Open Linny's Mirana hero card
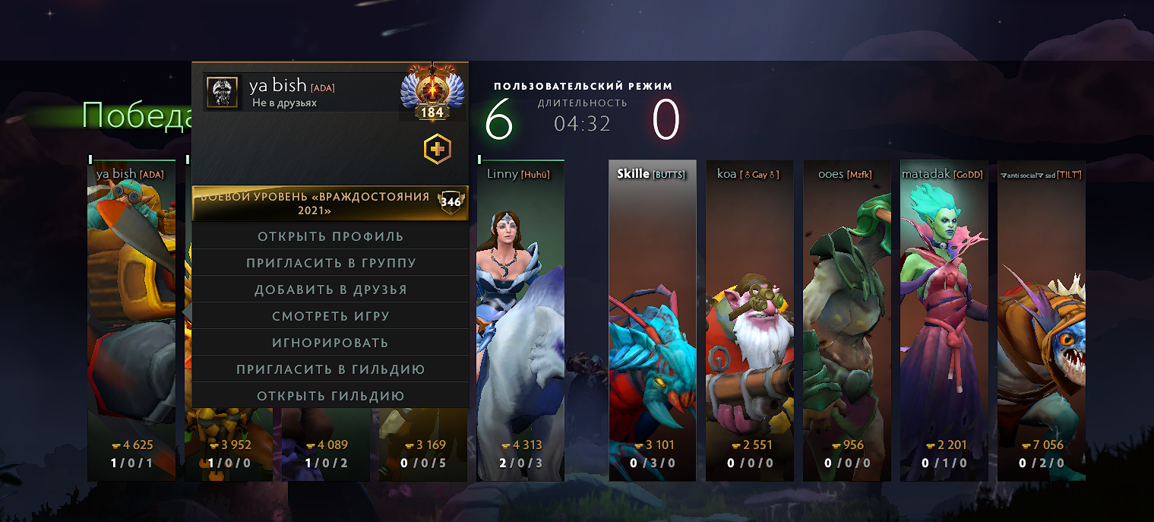Image resolution: width=1154 pixels, height=522 pixels. click(x=520, y=321)
